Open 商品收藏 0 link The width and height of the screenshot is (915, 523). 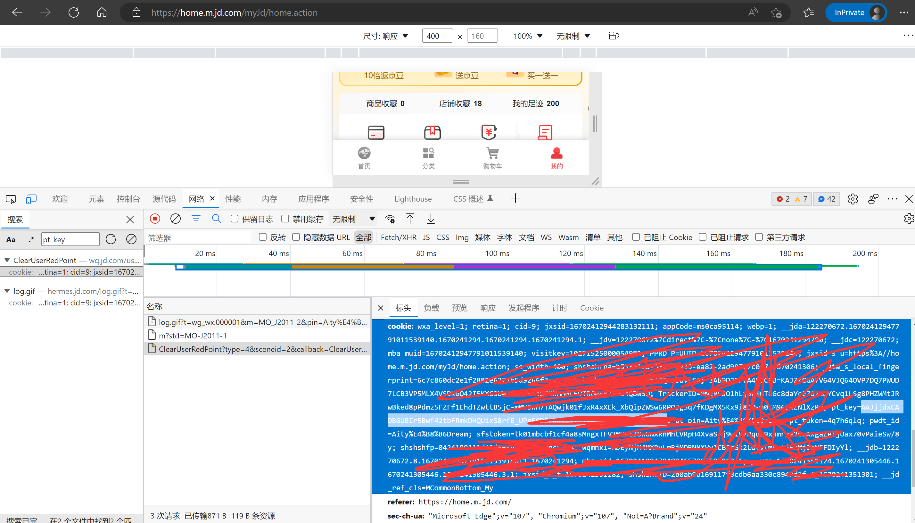(385, 104)
